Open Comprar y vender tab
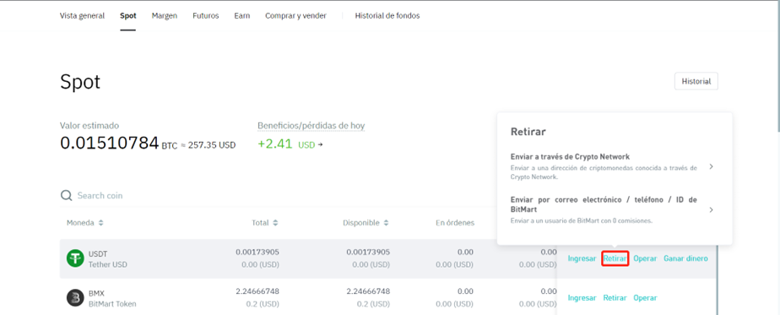The height and width of the screenshot is (315, 780). click(295, 16)
